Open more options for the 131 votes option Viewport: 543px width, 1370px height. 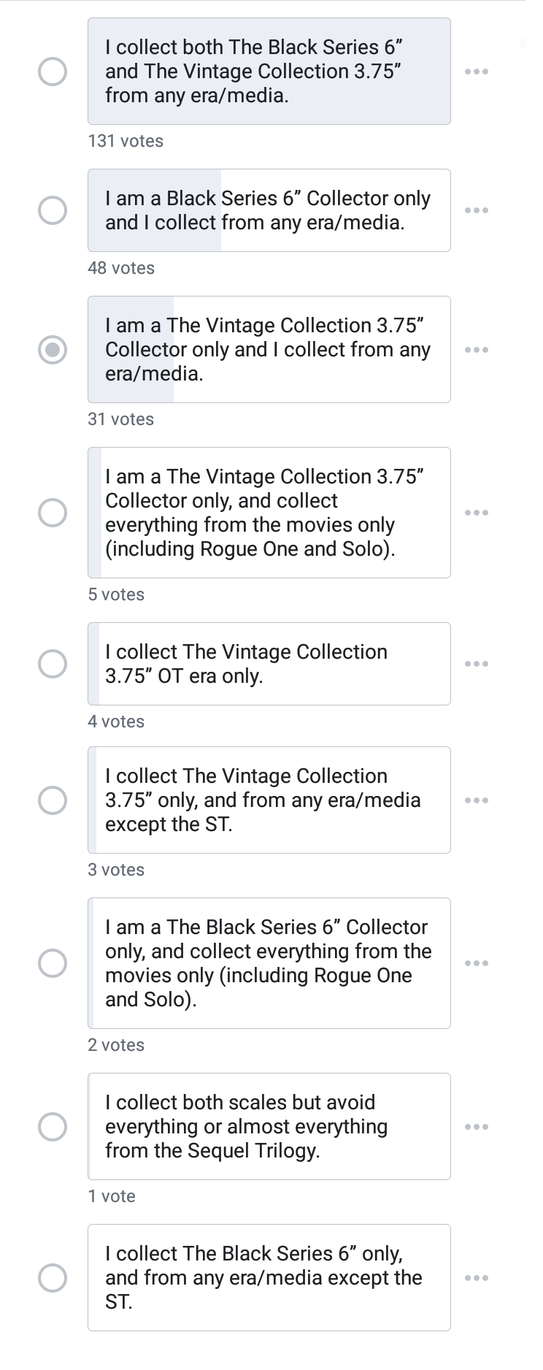pos(476,72)
